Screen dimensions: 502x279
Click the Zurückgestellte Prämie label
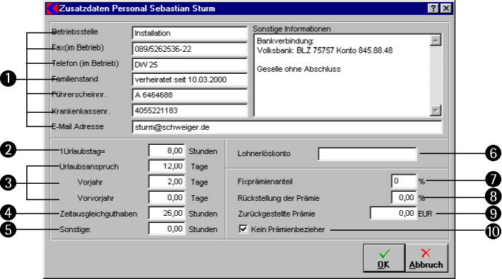pos(277,214)
